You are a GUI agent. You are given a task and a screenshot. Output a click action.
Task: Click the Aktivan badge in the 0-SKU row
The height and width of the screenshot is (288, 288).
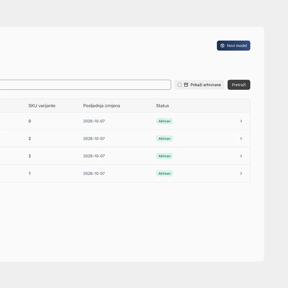(x=165, y=121)
